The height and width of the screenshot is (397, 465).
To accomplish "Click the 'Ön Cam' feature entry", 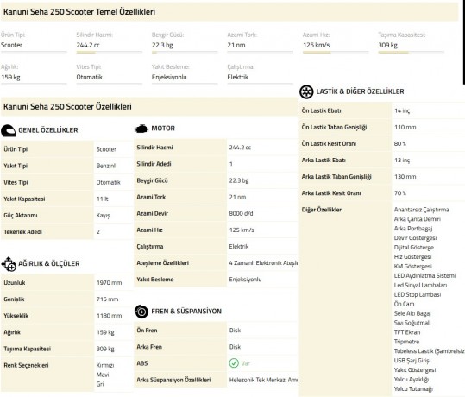I will [404, 304].
